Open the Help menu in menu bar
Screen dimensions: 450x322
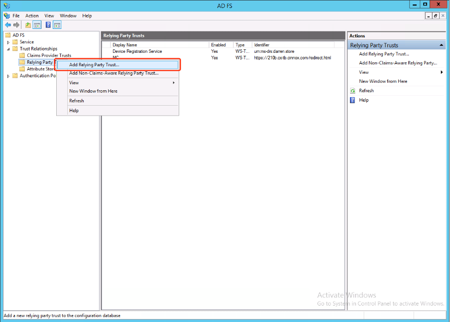(87, 16)
